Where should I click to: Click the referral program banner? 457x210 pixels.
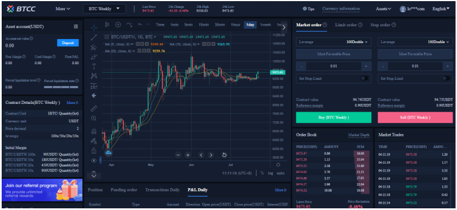(42, 190)
